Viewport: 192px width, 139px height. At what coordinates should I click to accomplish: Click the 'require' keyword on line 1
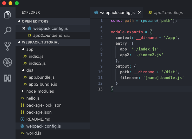click(149, 21)
